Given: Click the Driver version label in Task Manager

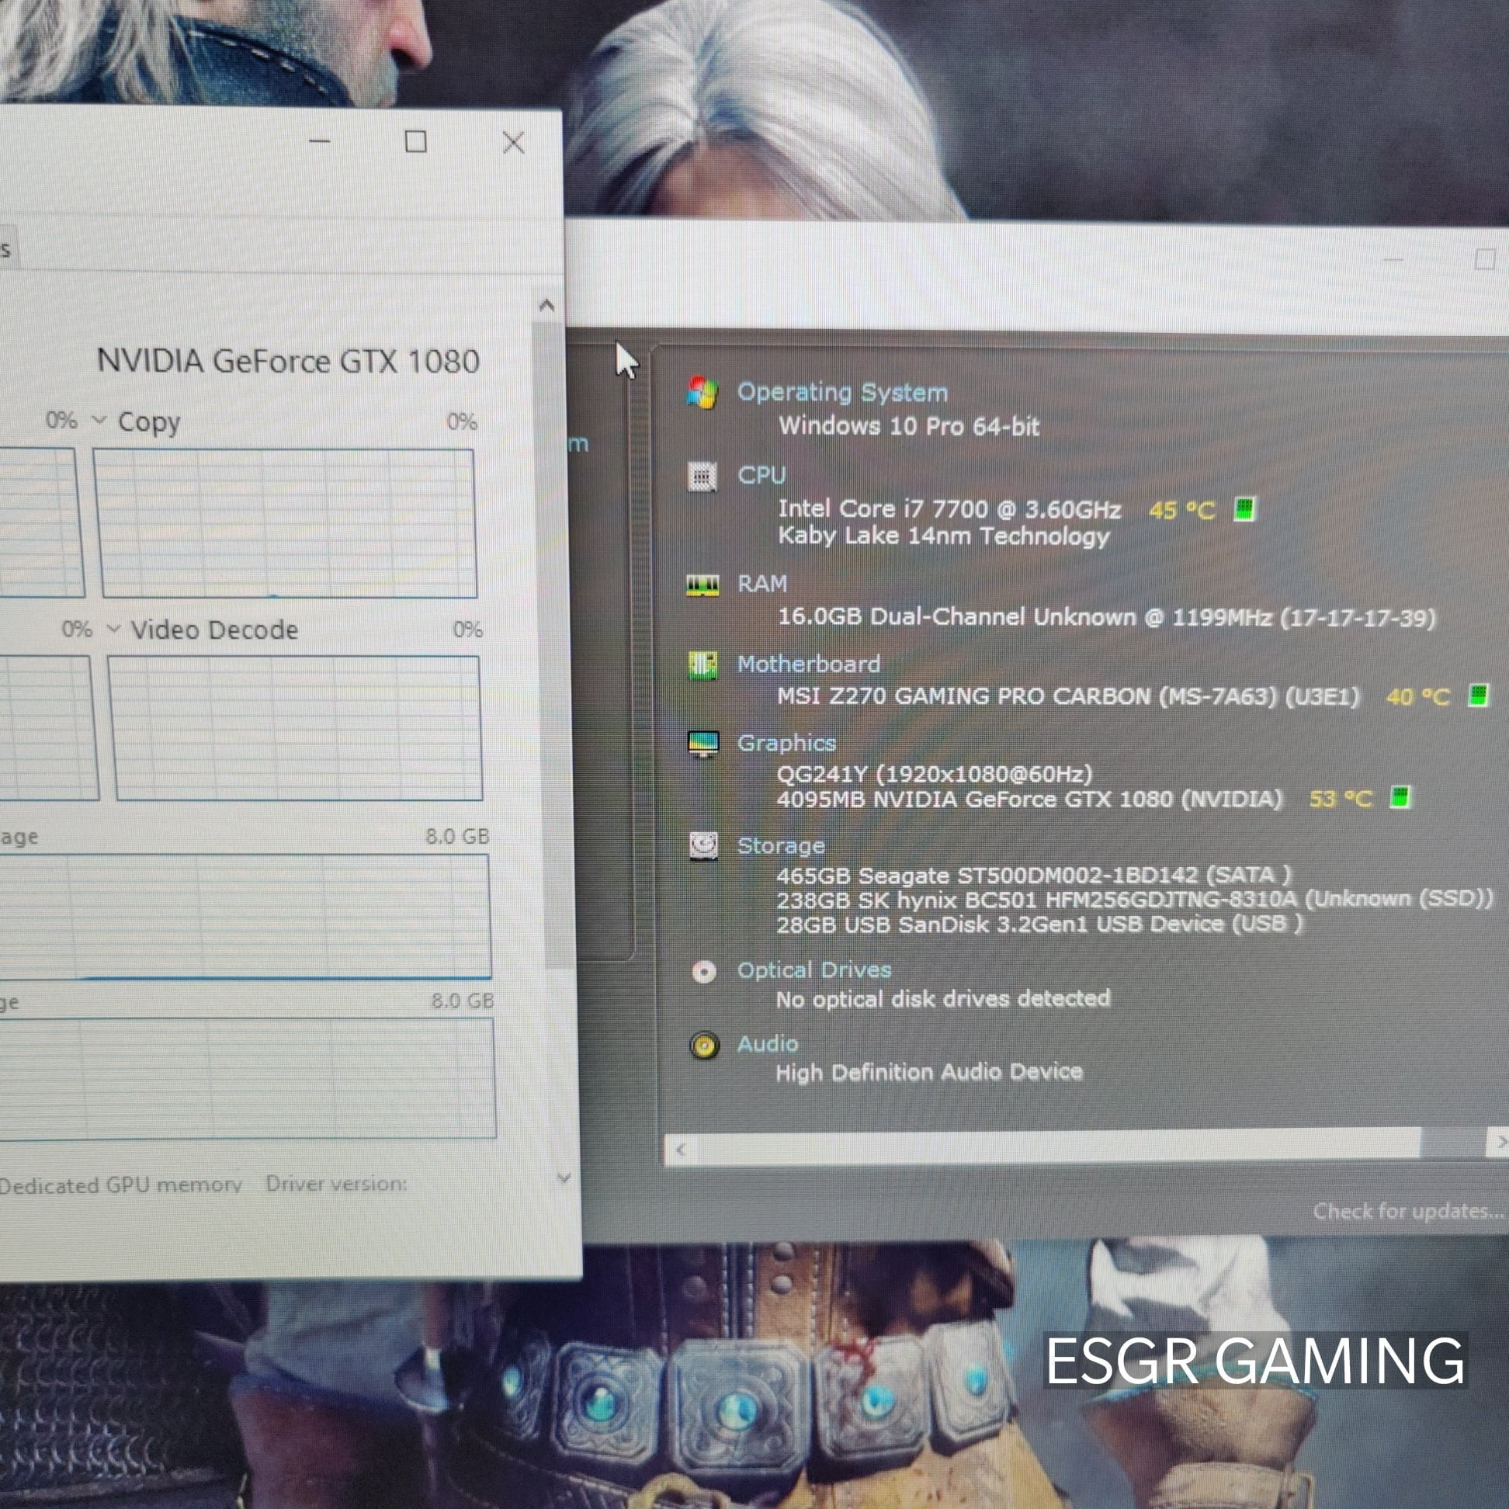Looking at the screenshot, I should [x=336, y=1183].
